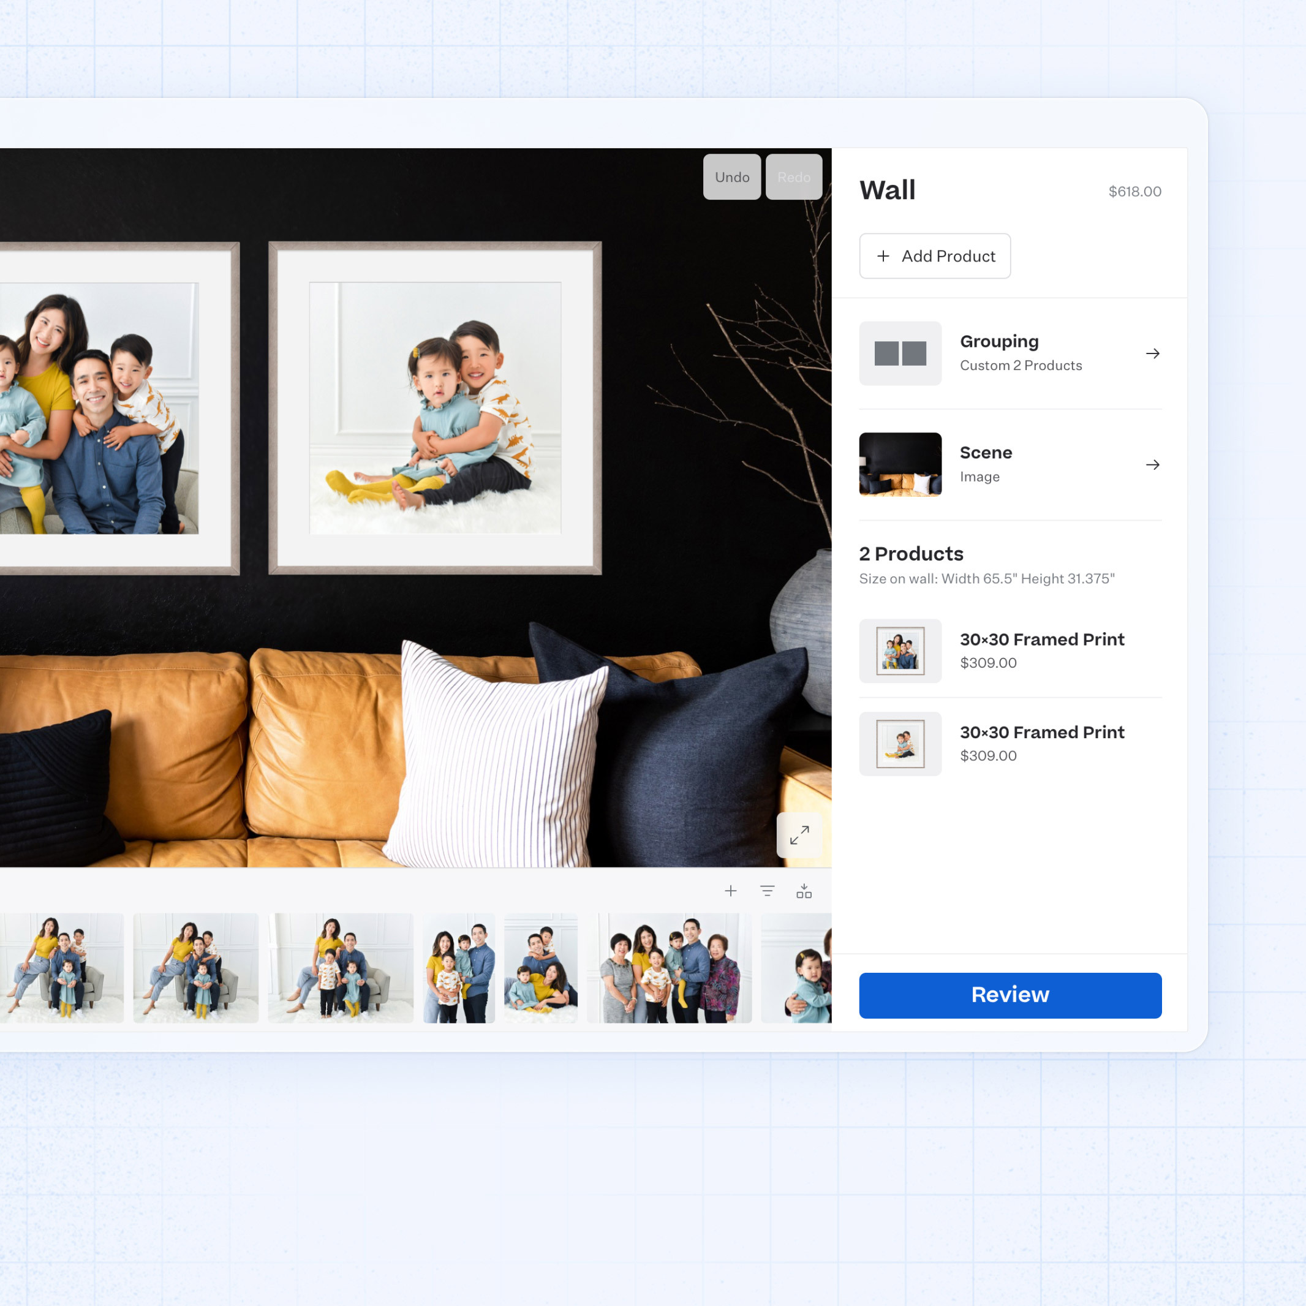Open Scene settings via its right arrow
The image size is (1306, 1306).
coord(1153,464)
